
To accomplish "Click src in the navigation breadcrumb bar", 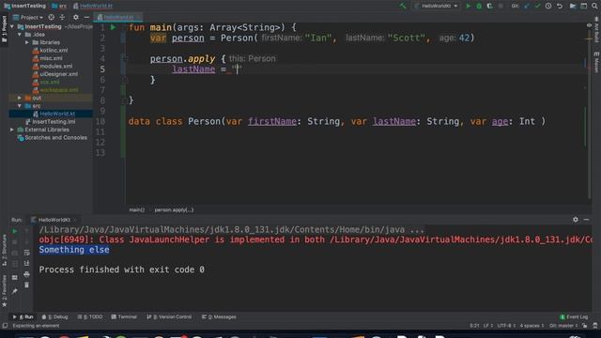I will [x=59, y=6].
